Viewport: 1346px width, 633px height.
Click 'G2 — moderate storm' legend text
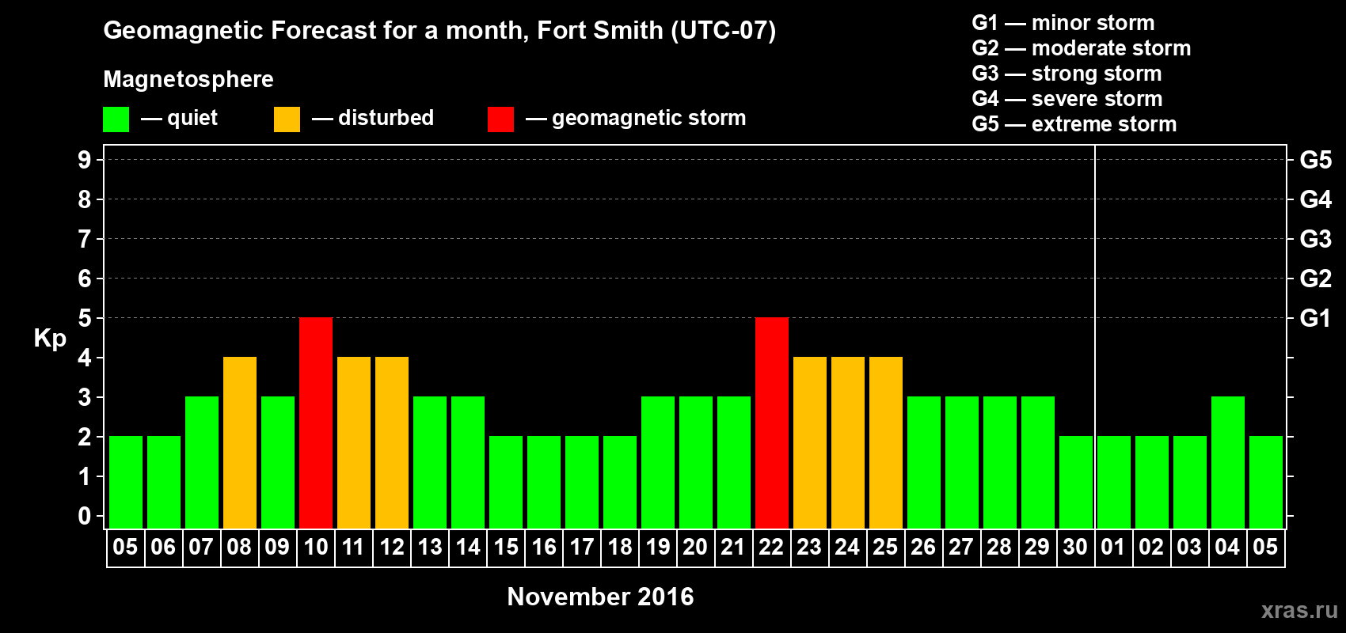click(x=1082, y=48)
